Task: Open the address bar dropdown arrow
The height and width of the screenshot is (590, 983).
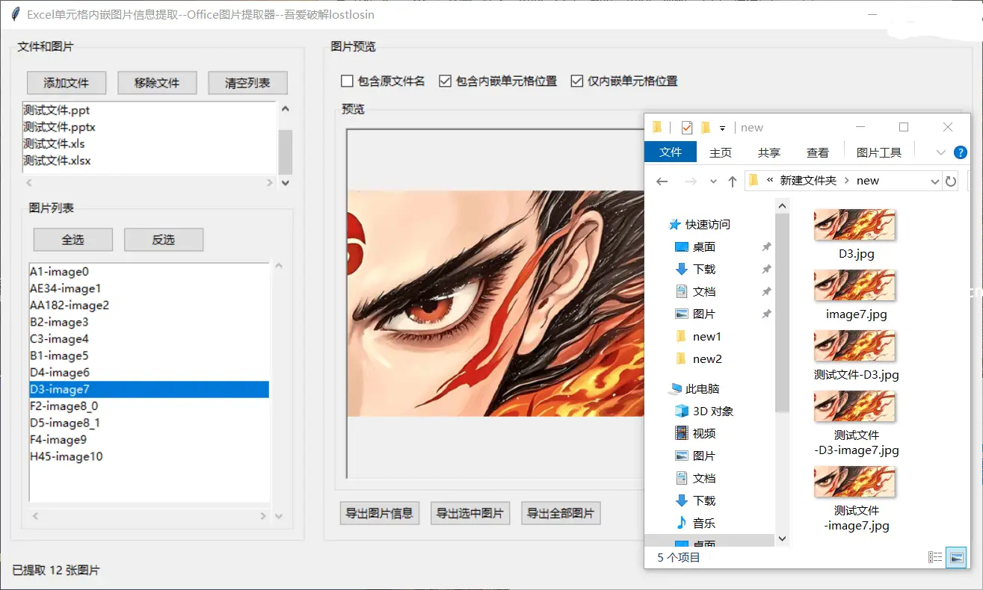Action: click(934, 181)
